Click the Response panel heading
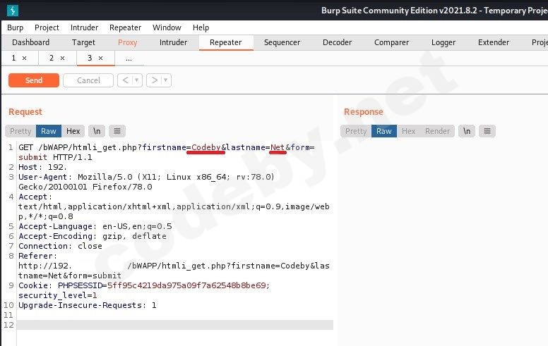Image resolution: width=548 pixels, height=346 pixels. [364, 112]
